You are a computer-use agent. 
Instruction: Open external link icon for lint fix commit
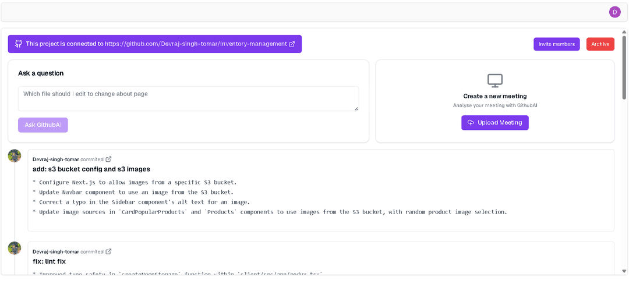point(108,251)
